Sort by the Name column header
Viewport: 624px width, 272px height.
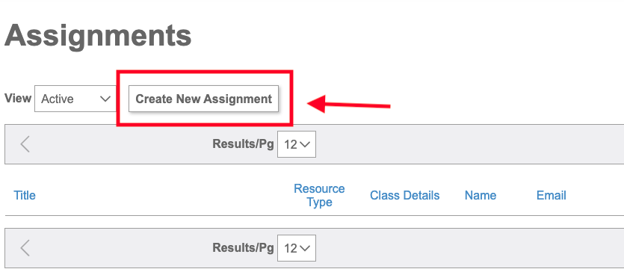pos(481,195)
